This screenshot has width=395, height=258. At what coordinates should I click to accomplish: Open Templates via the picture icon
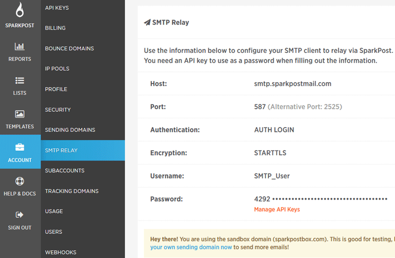click(x=20, y=114)
